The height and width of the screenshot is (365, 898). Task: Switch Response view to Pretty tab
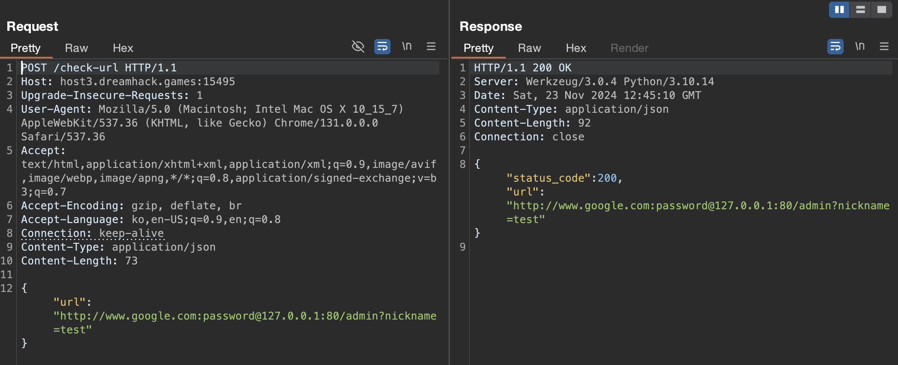[x=479, y=48]
